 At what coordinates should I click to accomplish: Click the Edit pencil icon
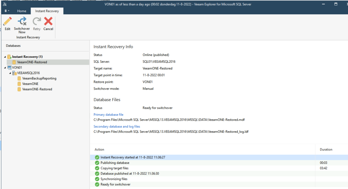pos(7,21)
